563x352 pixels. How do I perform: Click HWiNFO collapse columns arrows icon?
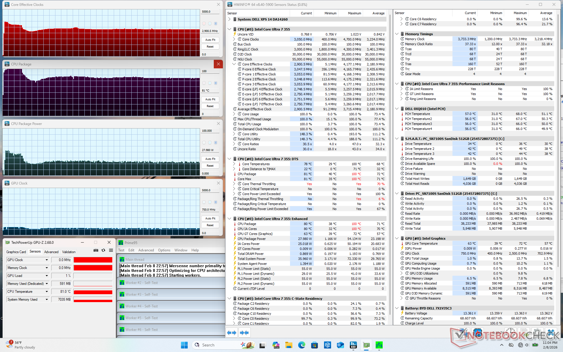pyautogui.click(x=244, y=333)
